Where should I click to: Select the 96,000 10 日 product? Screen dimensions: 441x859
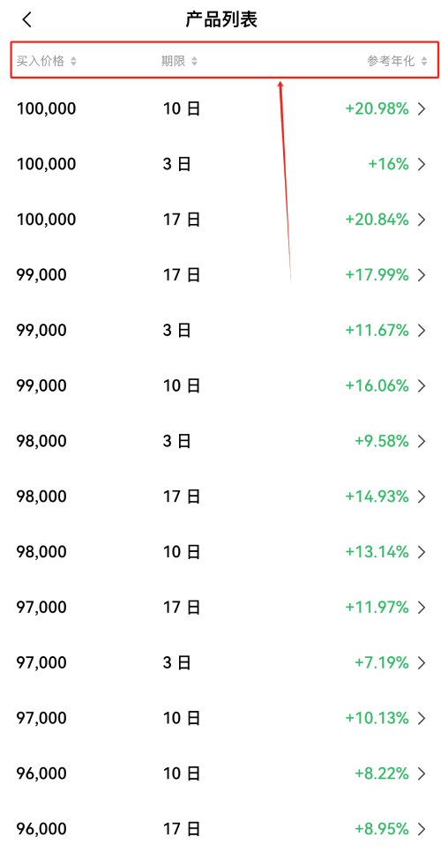220,773
